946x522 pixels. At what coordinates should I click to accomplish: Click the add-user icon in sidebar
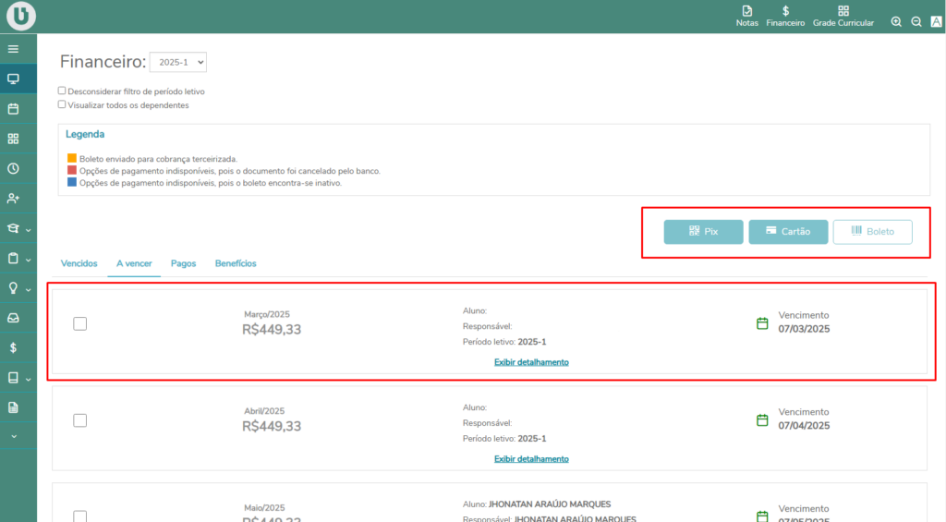[x=13, y=199]
